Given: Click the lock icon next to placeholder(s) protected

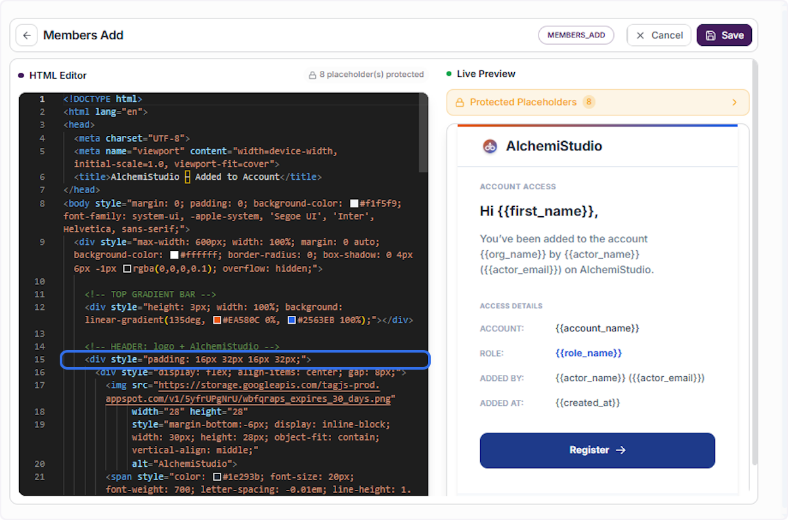Looking at the screenshot, I should [x=313, y=76].
